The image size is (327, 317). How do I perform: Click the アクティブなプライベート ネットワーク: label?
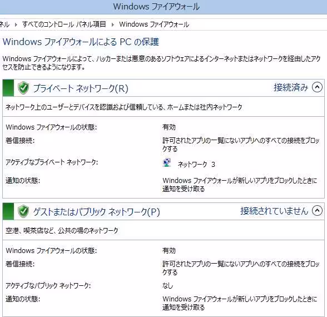[x=52, y=162]
